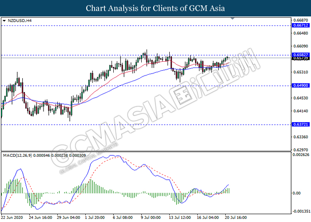Click the 22 Jun 2020 date label

coord(12,218)
